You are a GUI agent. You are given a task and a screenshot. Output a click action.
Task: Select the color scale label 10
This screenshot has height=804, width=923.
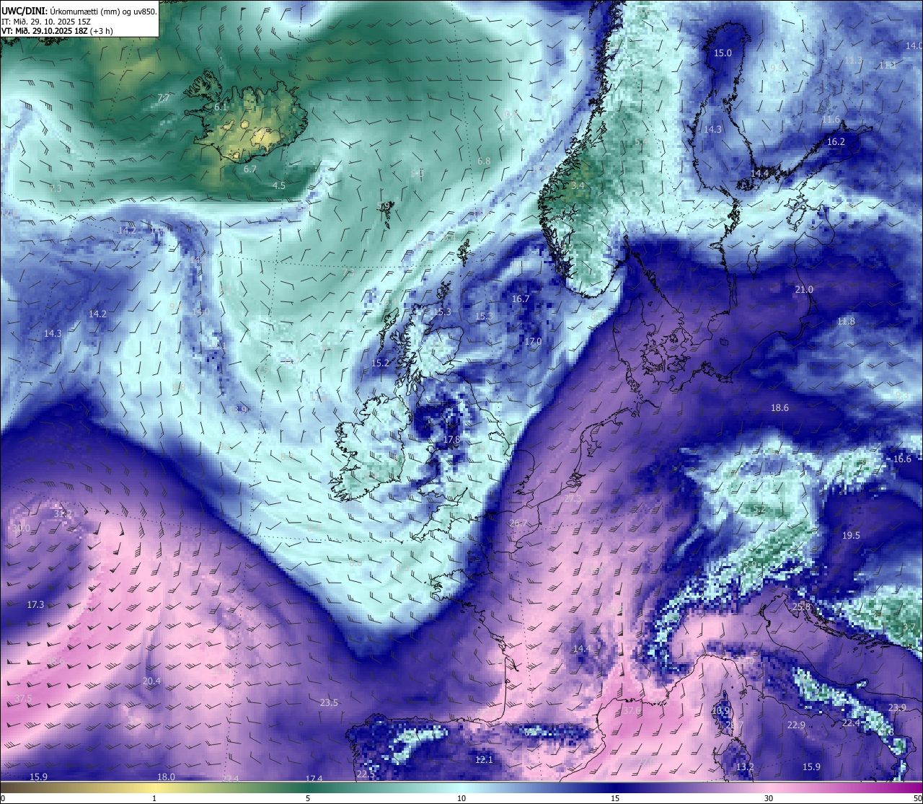click(x=461, y=798)
